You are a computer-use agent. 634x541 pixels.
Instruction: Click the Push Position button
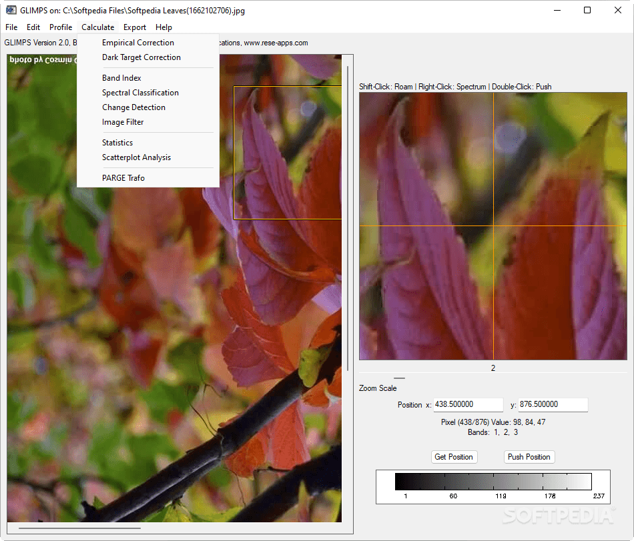tap(529, 457)
